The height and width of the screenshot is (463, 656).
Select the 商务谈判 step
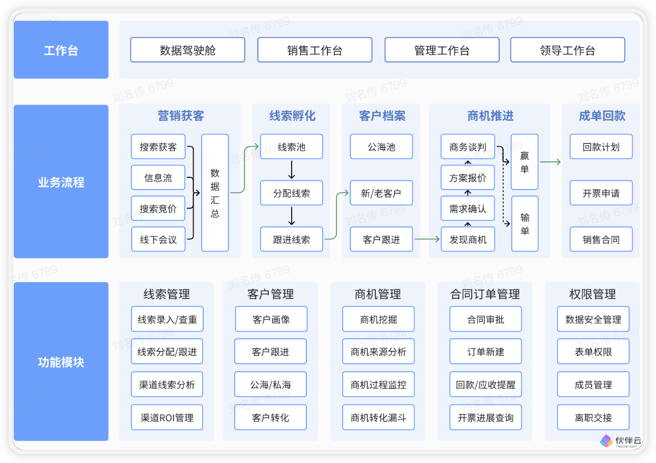(468, 146)
